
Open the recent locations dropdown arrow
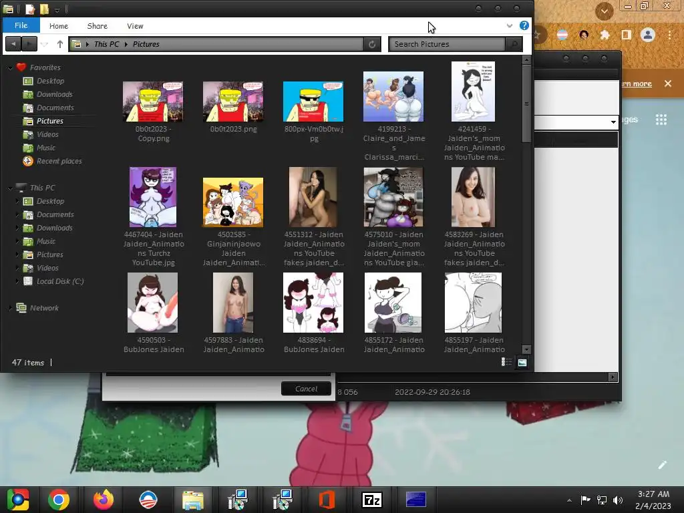coord(45,44)
